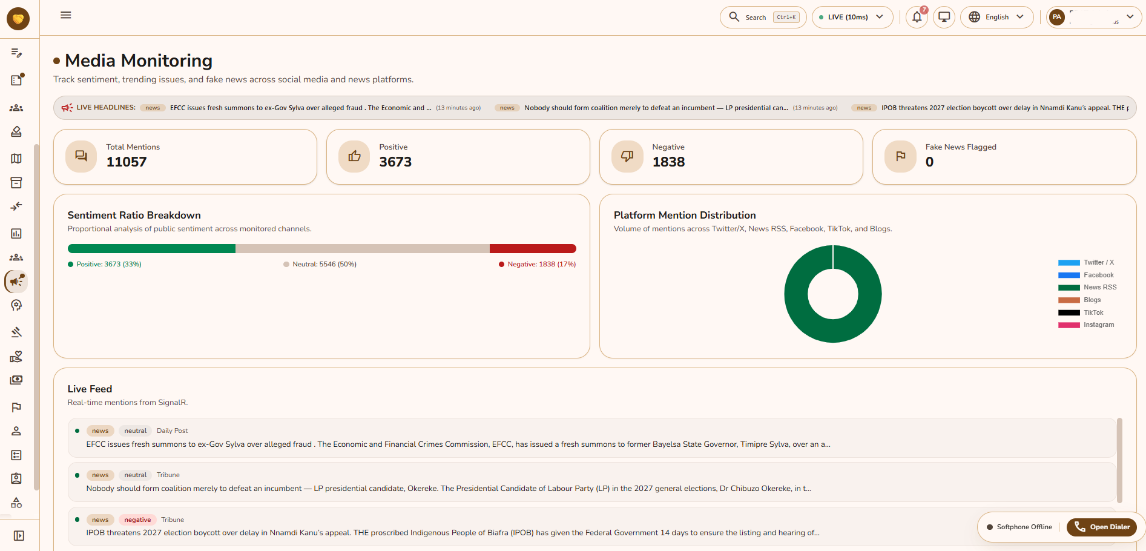This screenshot has width=1146, height=551.
Task: Open the LIVE (10ms) dropdown
Action: tap(852, 17)
